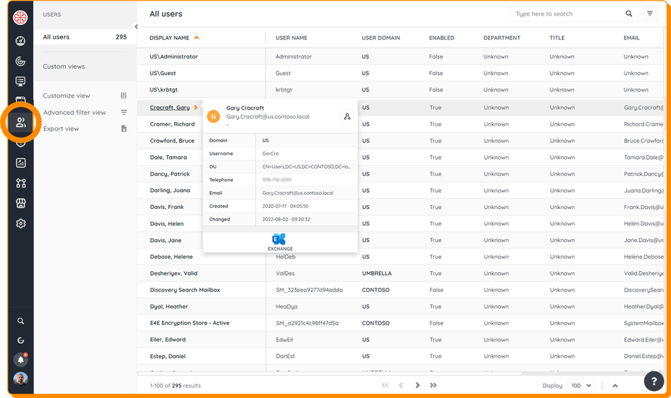
Task: Sort by Display Name column header
Action: (x=169, y=38)
